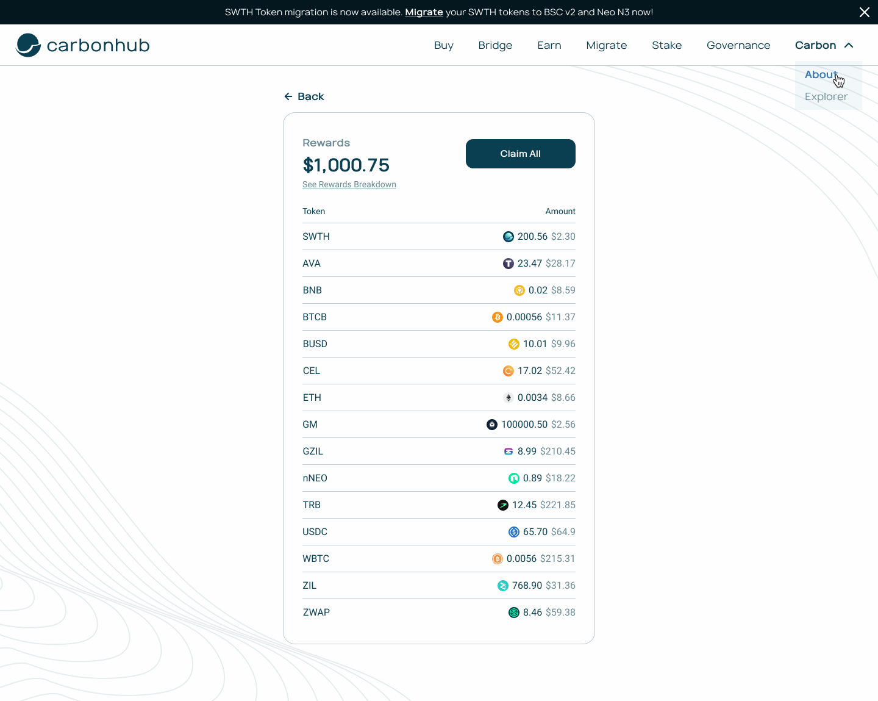This screenshot has width=878, height=701.
Task: Click the GZIL token name
Action: 313,451
